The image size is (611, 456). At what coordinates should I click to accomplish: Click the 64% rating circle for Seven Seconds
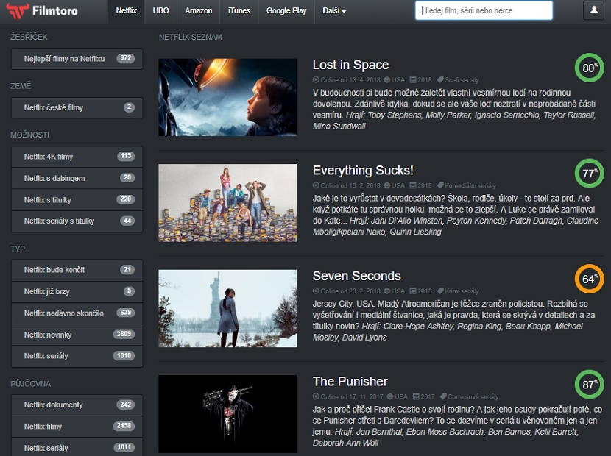click(589, 279)
